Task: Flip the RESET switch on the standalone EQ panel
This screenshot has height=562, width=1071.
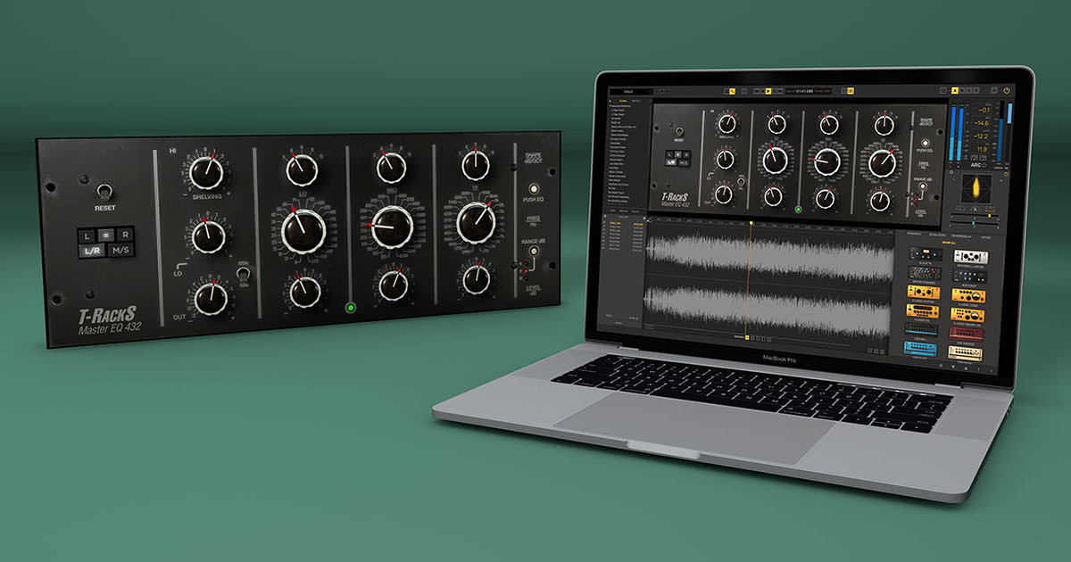Action: pyautogui.click(x=104, y=192)
